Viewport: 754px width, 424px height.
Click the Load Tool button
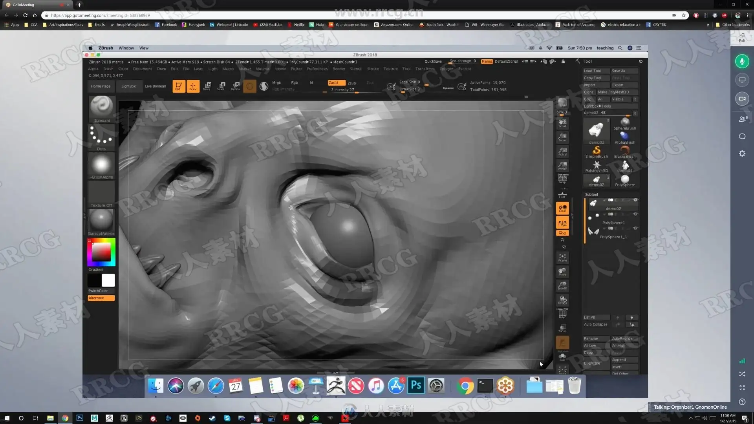pyautogui.click(x=592, y=71)
